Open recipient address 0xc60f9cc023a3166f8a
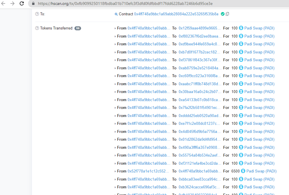The image size is (289, 195). click(x=200, y=76)
